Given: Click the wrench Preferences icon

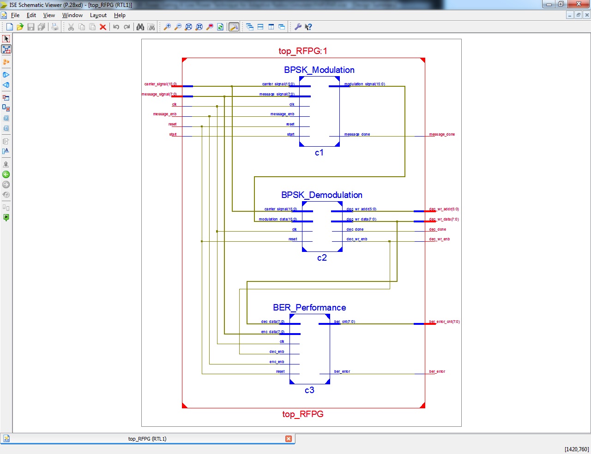Looking at the screenshot, I should tap(298, 27).
